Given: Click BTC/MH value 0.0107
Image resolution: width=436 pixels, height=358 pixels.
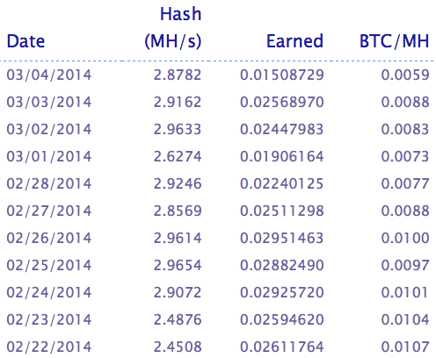Looking at the screenshot, I should 405,347.
